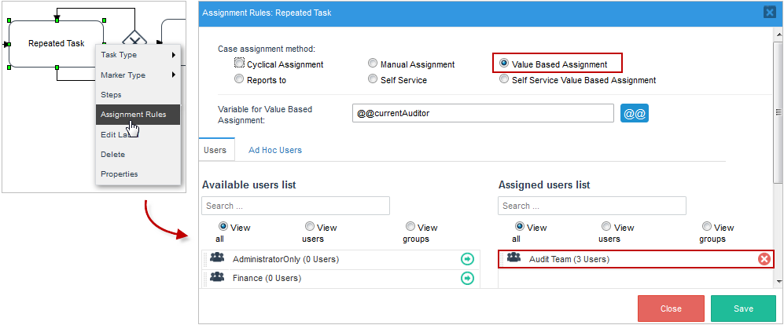Add AdministratorOnly group with green arrow
The width and height of the screenshot is (784, 325).
pos(467,259)
